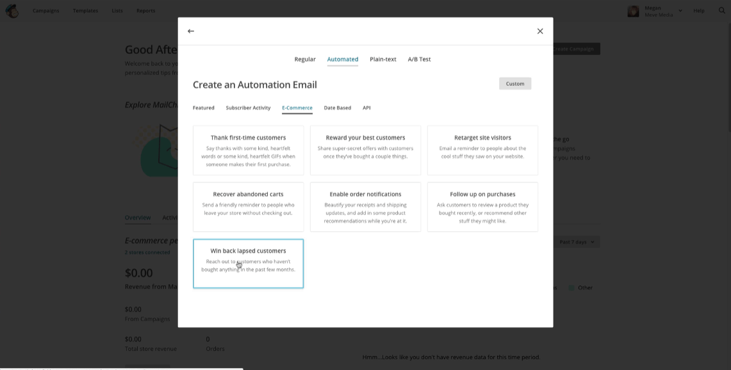
Task: Open the MailChimp Freddie logo home
Action: pos(12,11)
